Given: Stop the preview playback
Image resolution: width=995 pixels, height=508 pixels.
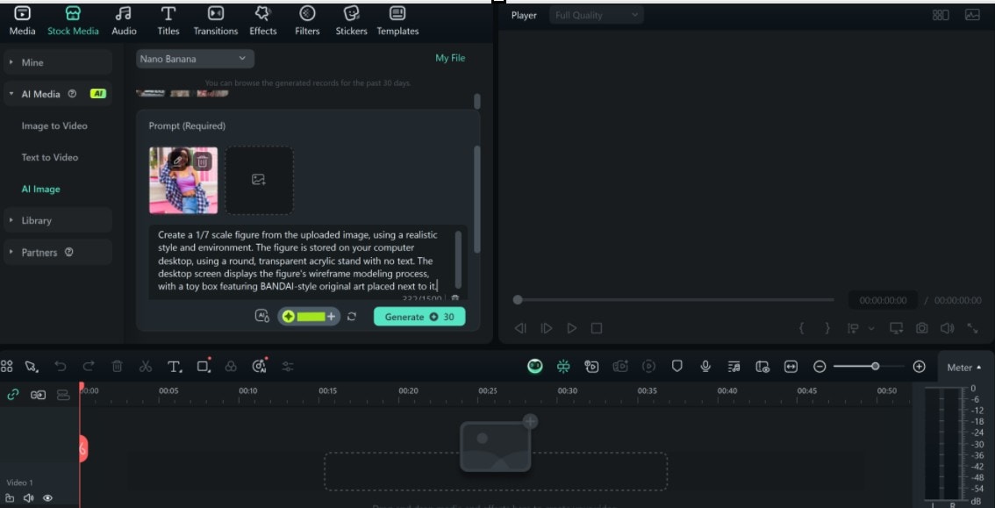Looking at the screenshot, I should click(596, 328).
